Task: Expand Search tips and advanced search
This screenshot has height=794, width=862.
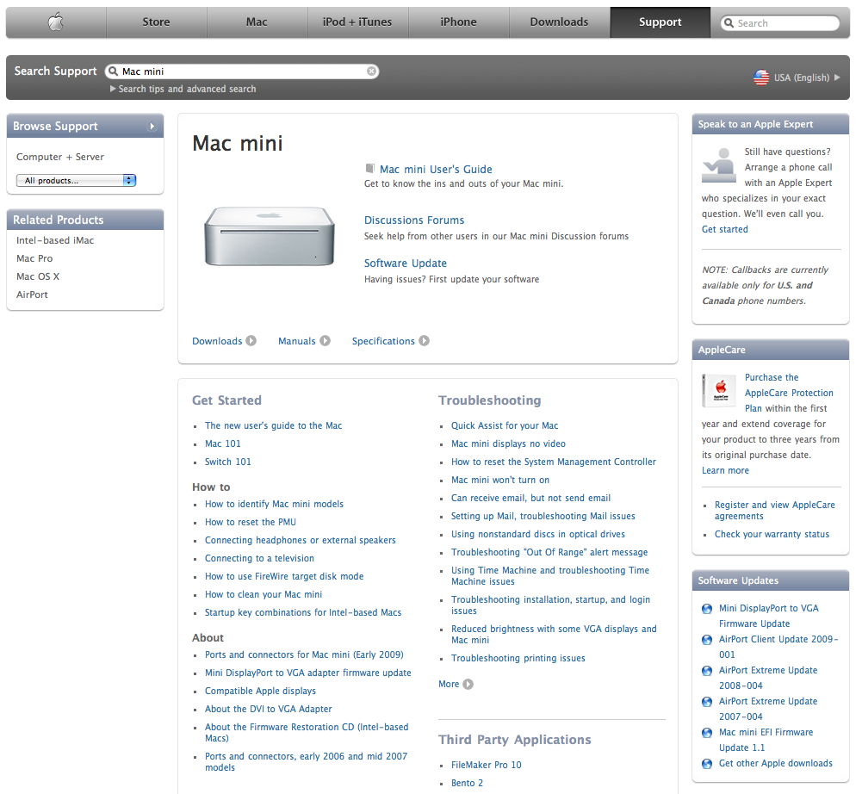Action: [x=183, y=89]
